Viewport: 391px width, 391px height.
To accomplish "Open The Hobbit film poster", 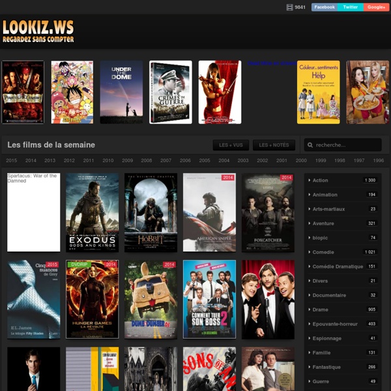I will [x=151, y=212].
